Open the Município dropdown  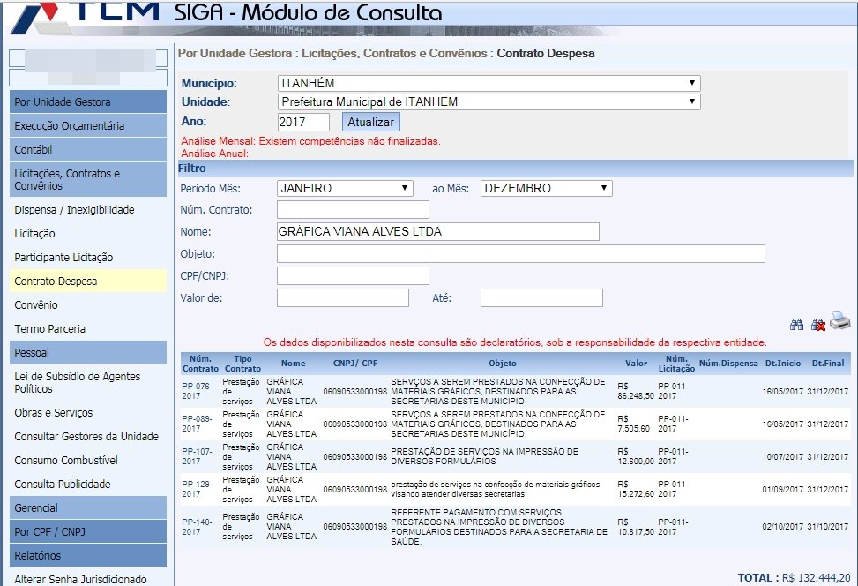point(489,83)
